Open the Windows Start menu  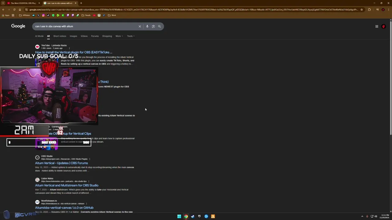(x=179, y=216)
